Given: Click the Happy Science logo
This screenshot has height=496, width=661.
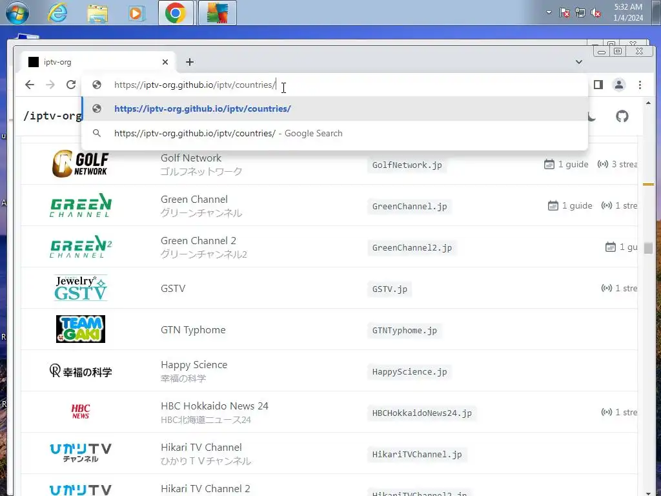Looking at the screenshot, I should 81,371.
